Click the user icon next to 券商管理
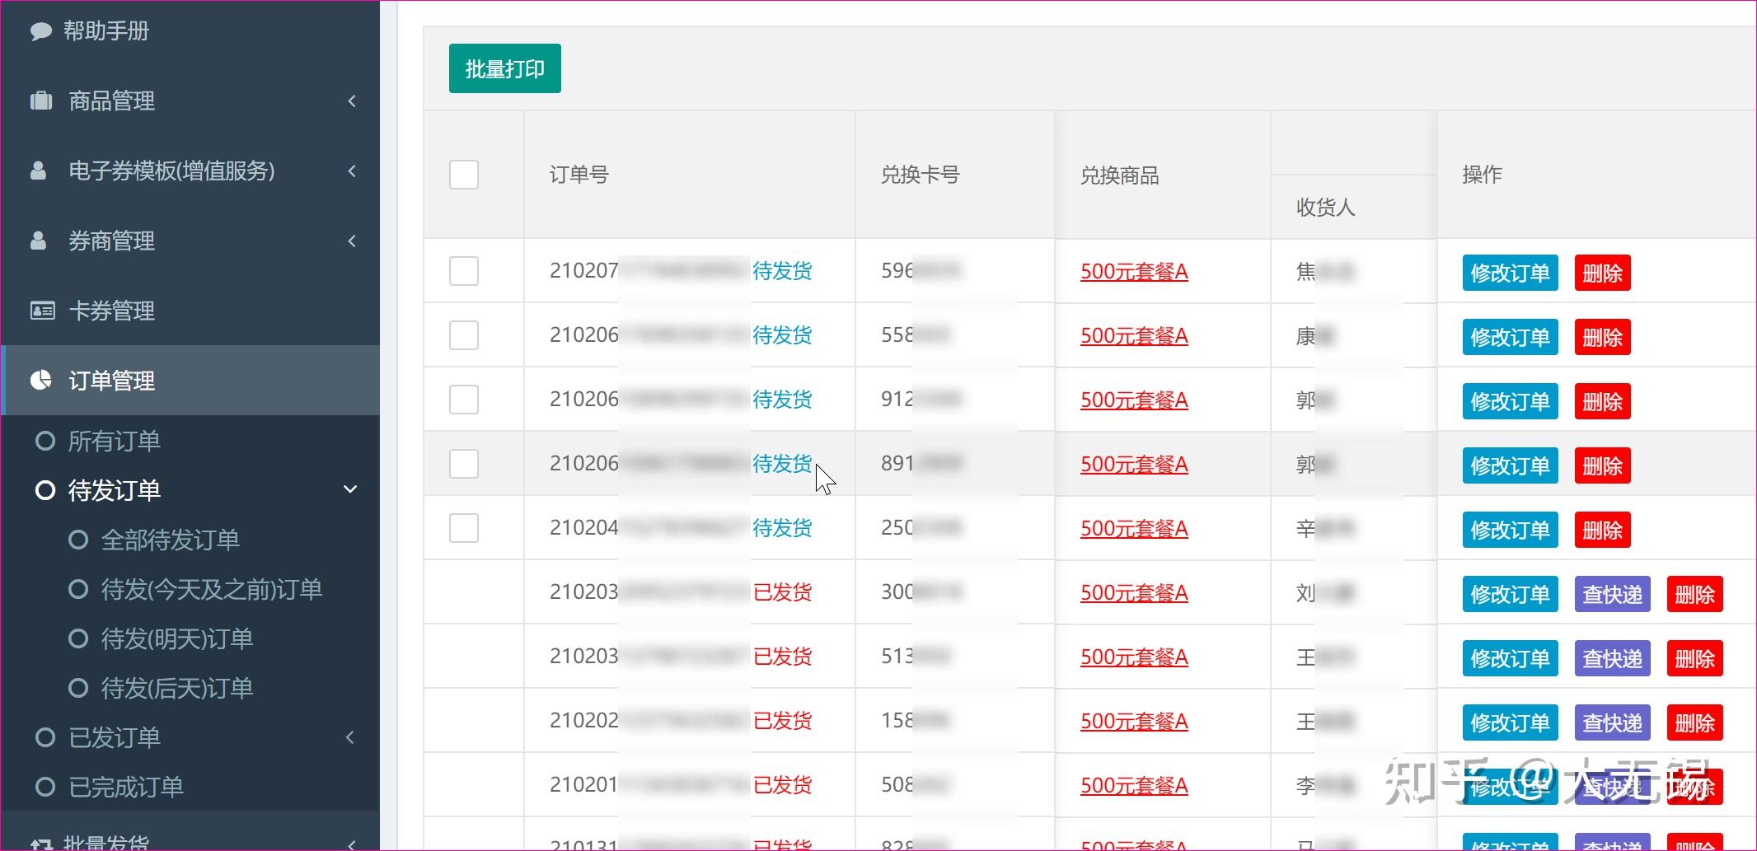The image size is (1757, 851). (x=38, y=241)
